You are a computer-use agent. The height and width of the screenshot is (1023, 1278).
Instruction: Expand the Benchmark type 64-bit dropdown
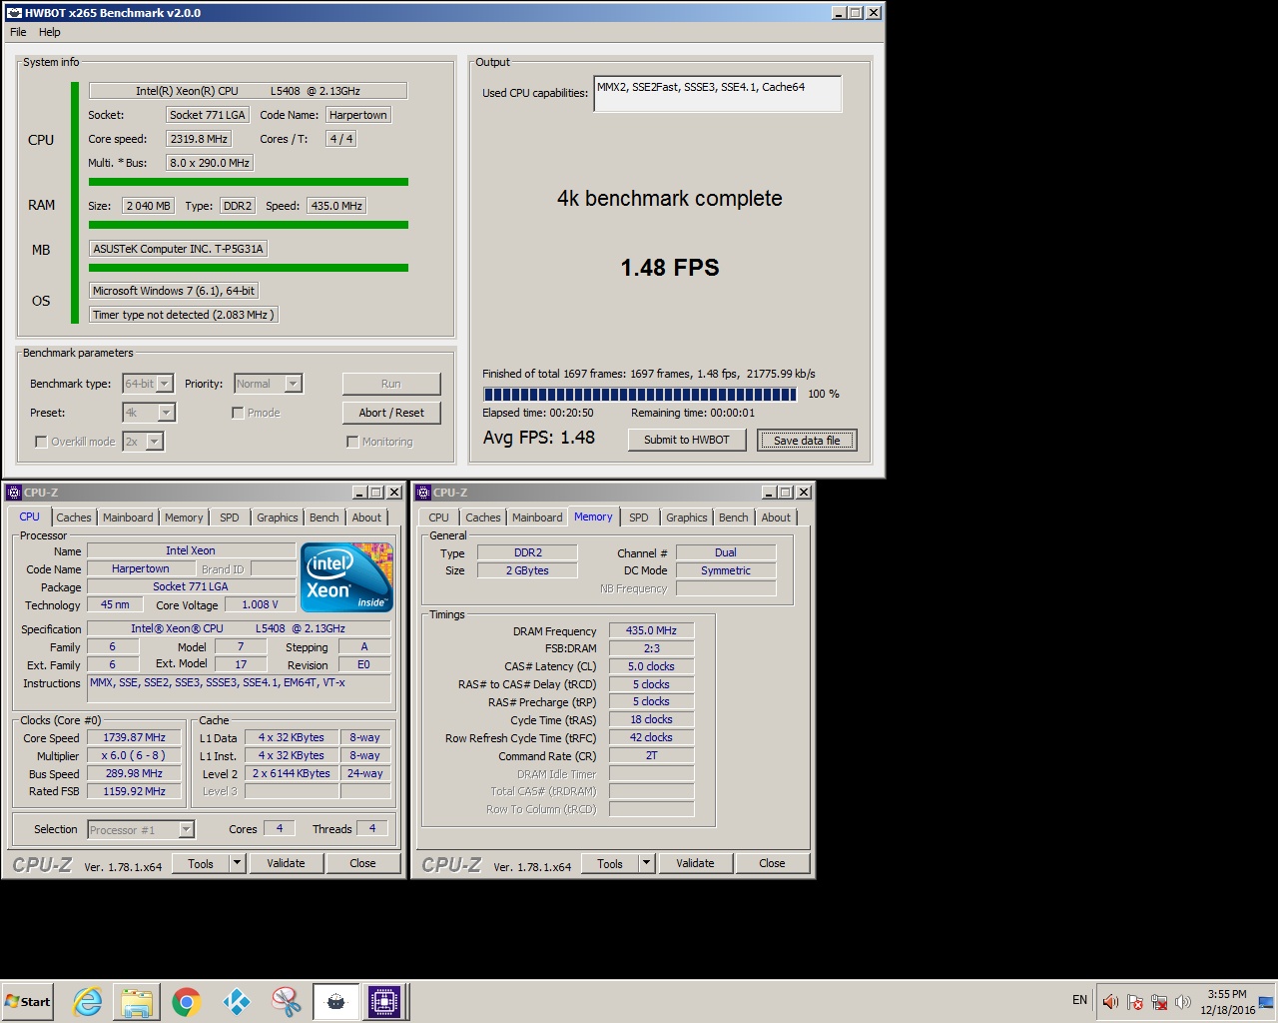click(165, 384)
